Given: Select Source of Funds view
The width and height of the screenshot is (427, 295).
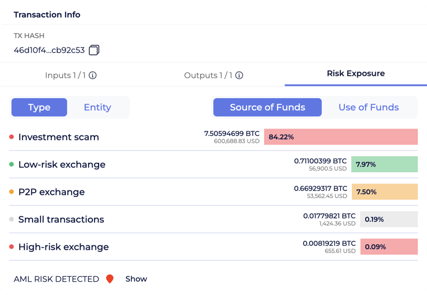Looking at the screenshot, I should [x=267, y=107].
